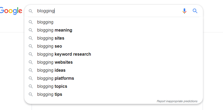The width and height of the screenshot is (223, 110).
Task: Click magnifier icon beside 'blogging seo'
Action: point(31,46)
